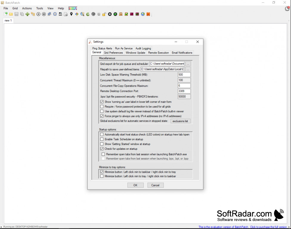This screenshot has width=291, height=229.
Task: Check Remember open tabs when launching BatchPatch.exe
Action: point(103,154)
